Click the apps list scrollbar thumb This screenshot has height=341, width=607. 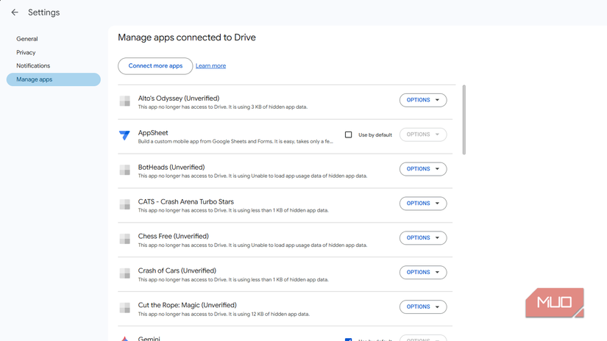click(464, 120)
